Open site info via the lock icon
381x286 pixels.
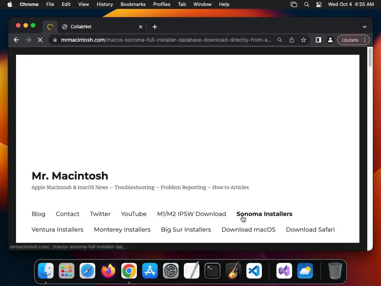click(x=55, y=40)
